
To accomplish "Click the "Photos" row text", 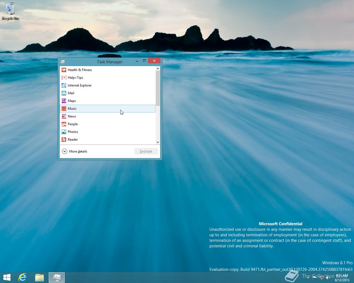I will [x=73, y=132].
